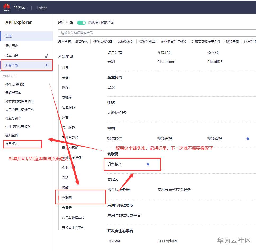The height and width of the screenshot is (251, 256).
Task: Open 项目管理 product
Action: [x=115, y=53]
